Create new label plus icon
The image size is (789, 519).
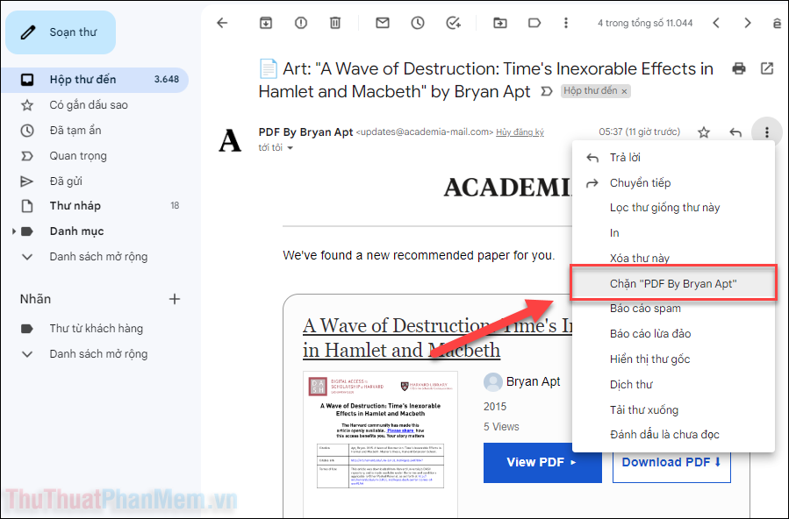point(174,299)
